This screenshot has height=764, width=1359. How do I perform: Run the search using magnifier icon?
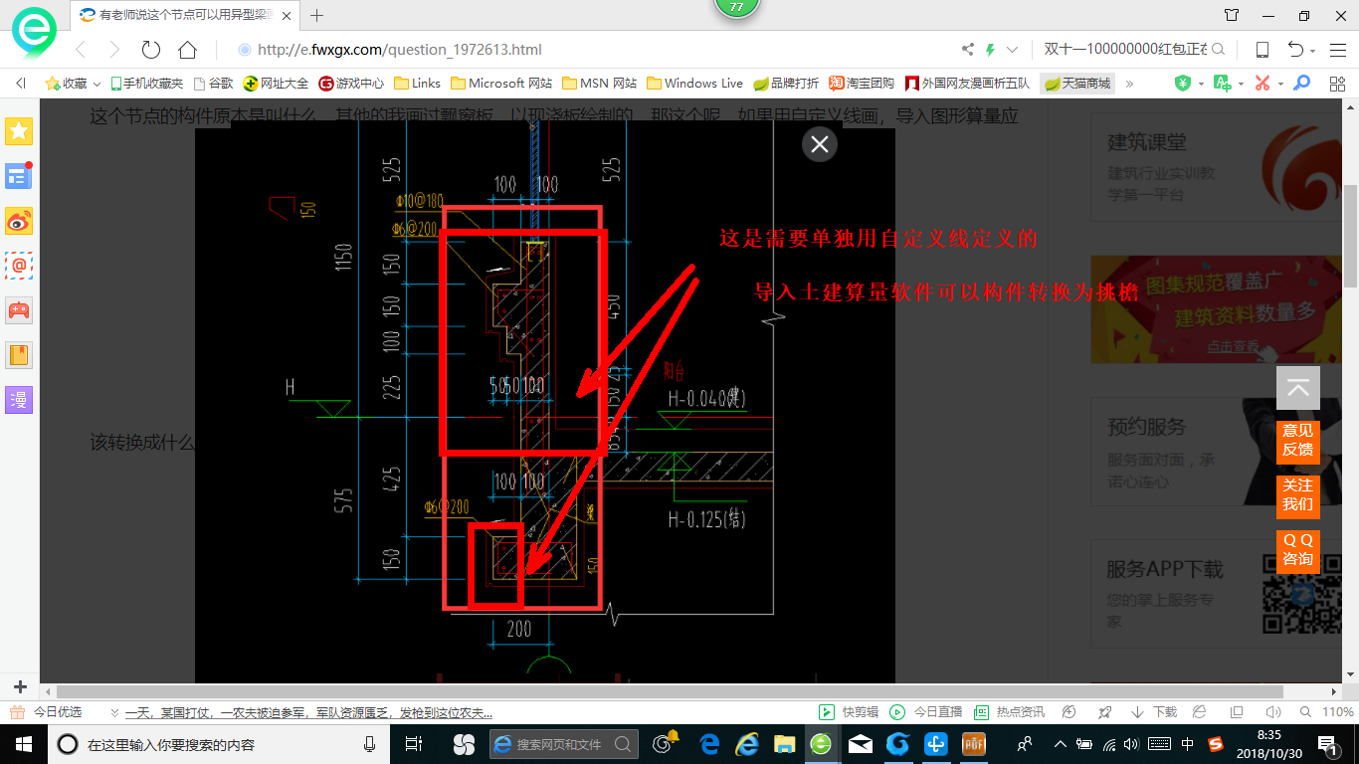point(1218,50)
